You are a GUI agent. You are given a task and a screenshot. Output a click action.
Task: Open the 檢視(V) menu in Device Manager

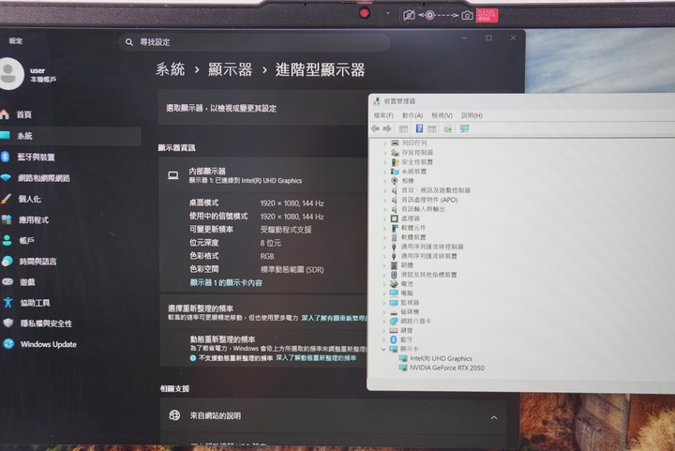pyautogui.click(x=442, y=115)
